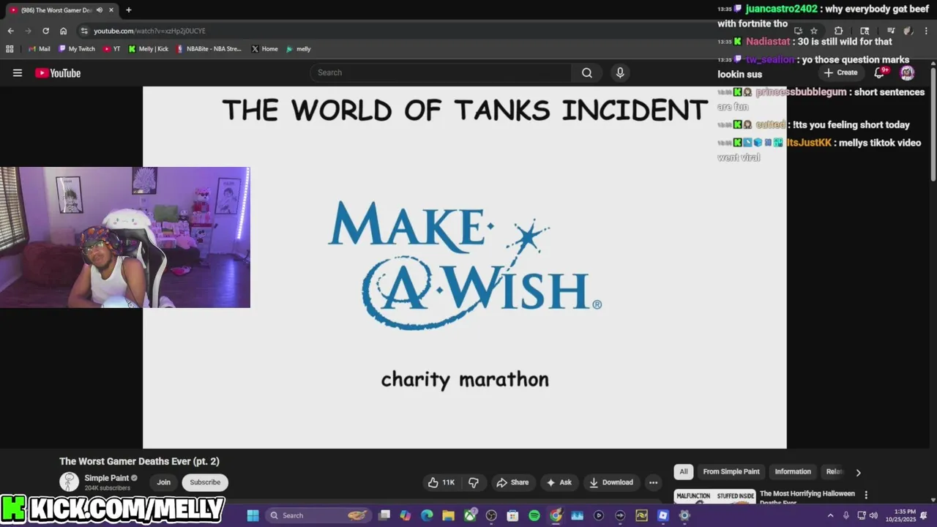Start voice search with the microphone icon
Image resolution: width=937 pixels, height=527 pixels.
point(620,72)
